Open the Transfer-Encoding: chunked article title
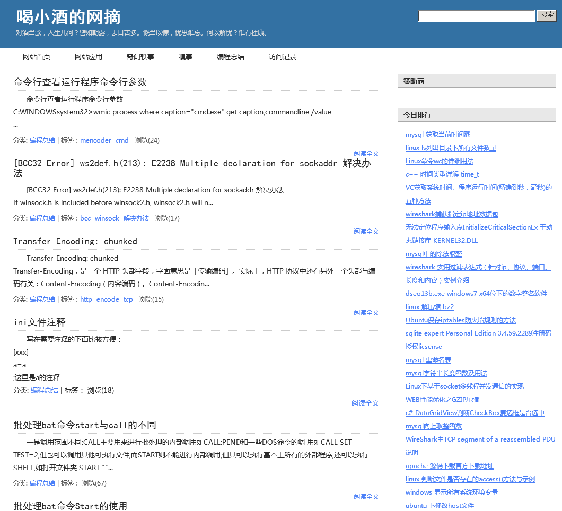This screenshot has height=511, width=562. pyautogui.click(x=75, y=242)
